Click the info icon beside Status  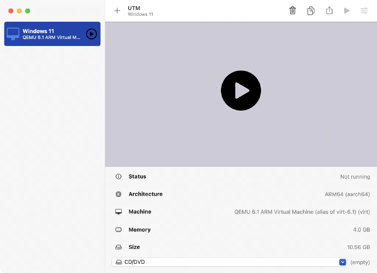click(119, 177)
